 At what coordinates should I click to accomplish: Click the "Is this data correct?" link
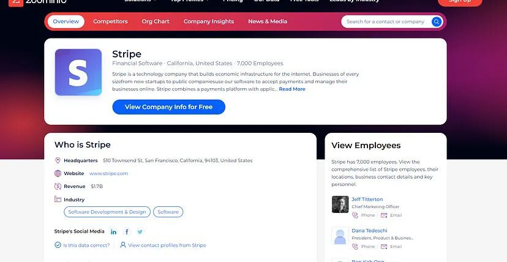coord(86,245)
